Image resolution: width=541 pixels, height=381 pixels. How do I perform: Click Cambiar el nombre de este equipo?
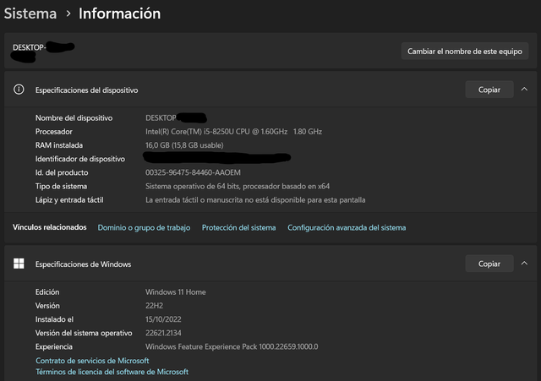click(465, 52)
